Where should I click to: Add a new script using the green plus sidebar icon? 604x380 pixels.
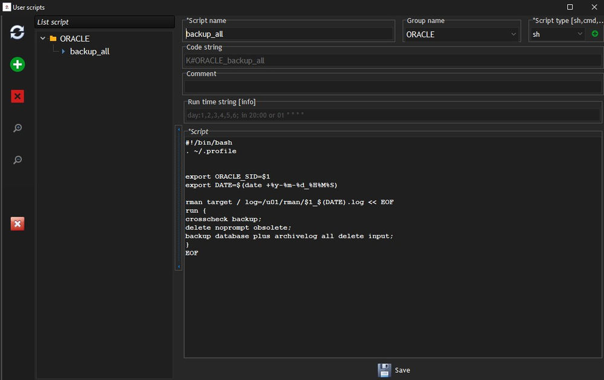coord(17,64)
